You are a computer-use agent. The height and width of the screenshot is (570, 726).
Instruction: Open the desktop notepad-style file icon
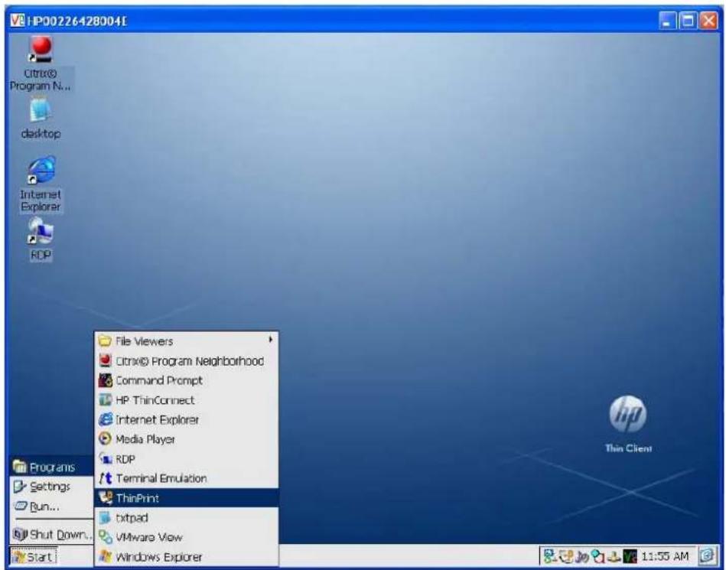tap(41, 118)
